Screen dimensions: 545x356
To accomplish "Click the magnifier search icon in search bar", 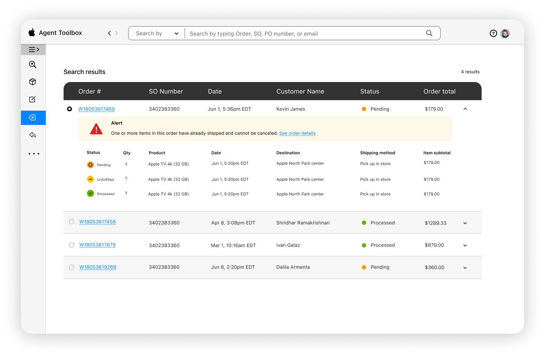I will click(429, 33).
